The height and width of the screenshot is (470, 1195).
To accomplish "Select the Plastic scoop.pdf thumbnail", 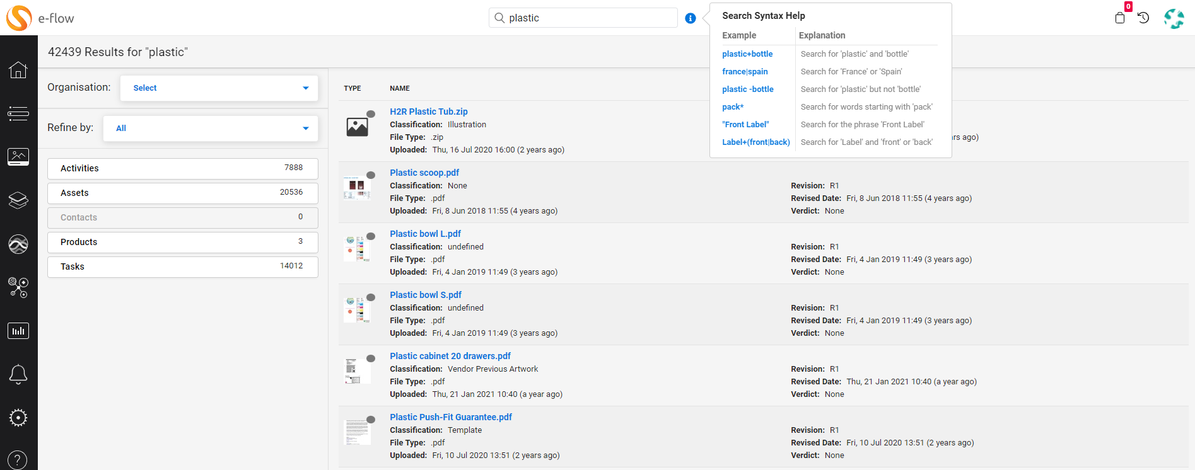I will [x=357, y=188].
